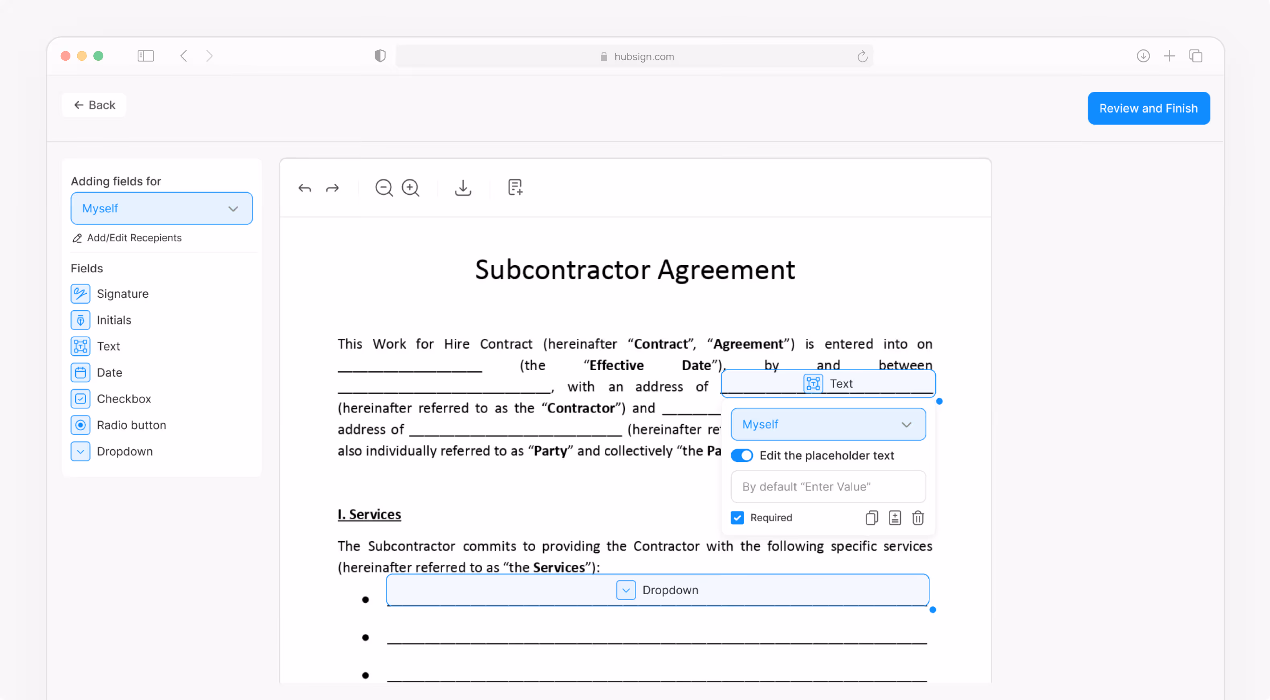Click the Back button
The image size is (1270, 700).
pos(94,105)
